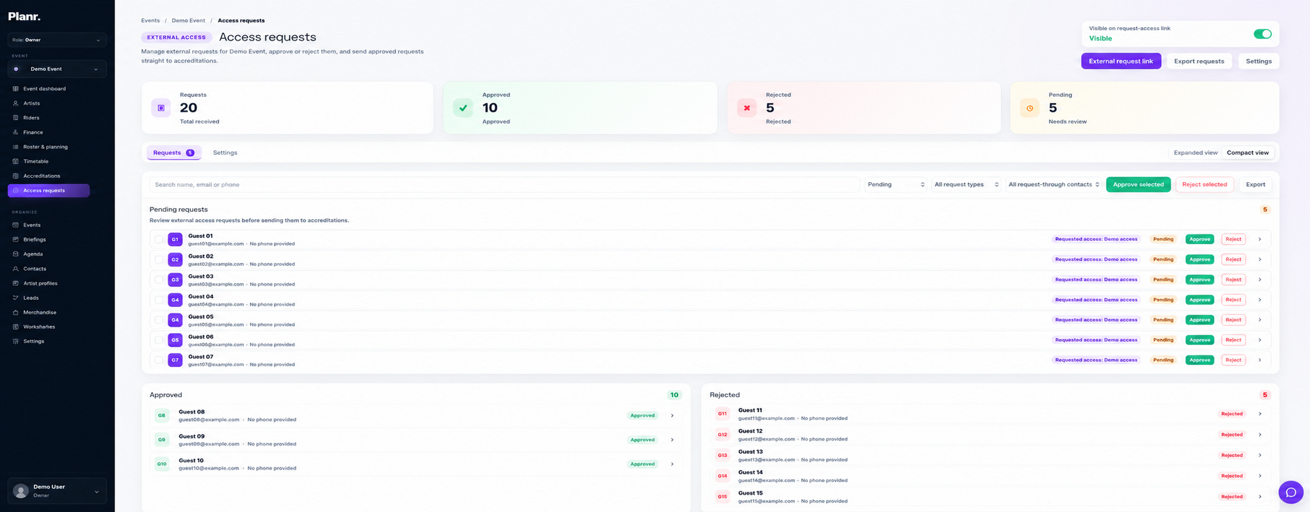Check the box for Guest 01
The height and width of the screenshot is (512, 1310).
point(159,240)
